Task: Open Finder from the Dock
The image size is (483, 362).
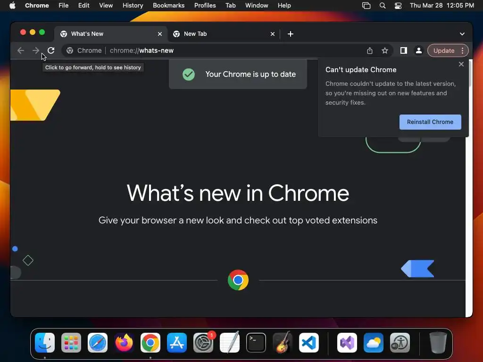Action: point(45,342)
